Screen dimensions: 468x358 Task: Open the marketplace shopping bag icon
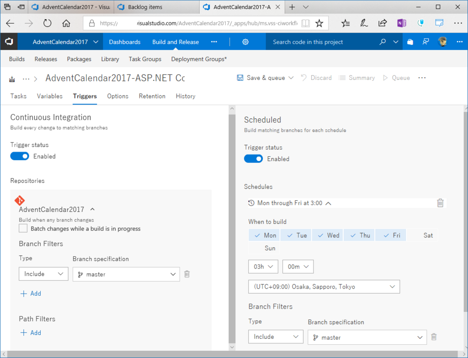tap(410, 42)
